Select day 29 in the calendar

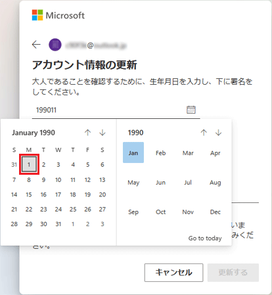coord(29,224)
